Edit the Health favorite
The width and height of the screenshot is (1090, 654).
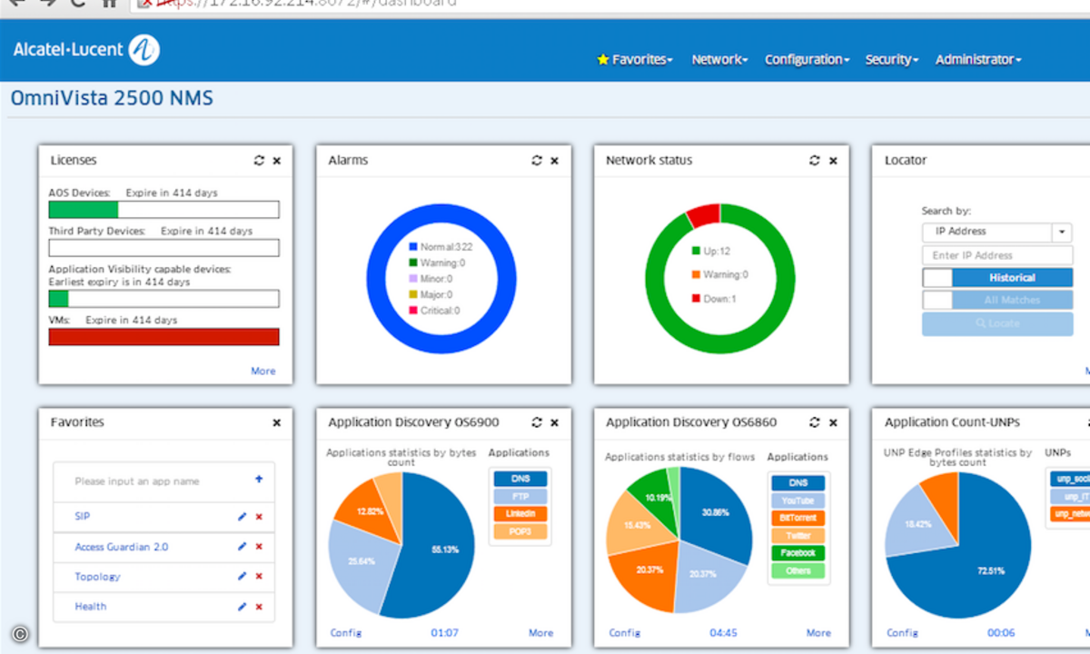[242, 606]
